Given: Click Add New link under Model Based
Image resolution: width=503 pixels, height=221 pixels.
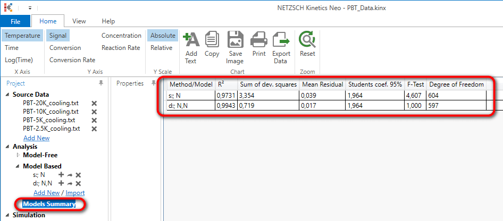Looking at the screenshot, I should pyautogui.click(x=46, y=193).
